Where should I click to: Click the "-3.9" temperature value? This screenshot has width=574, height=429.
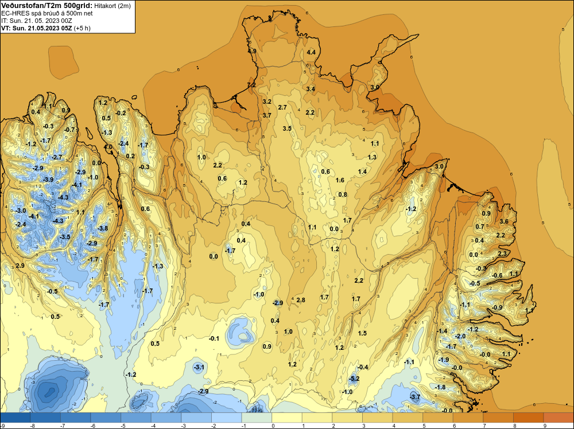pyautogui.click(x=48, y=180)
